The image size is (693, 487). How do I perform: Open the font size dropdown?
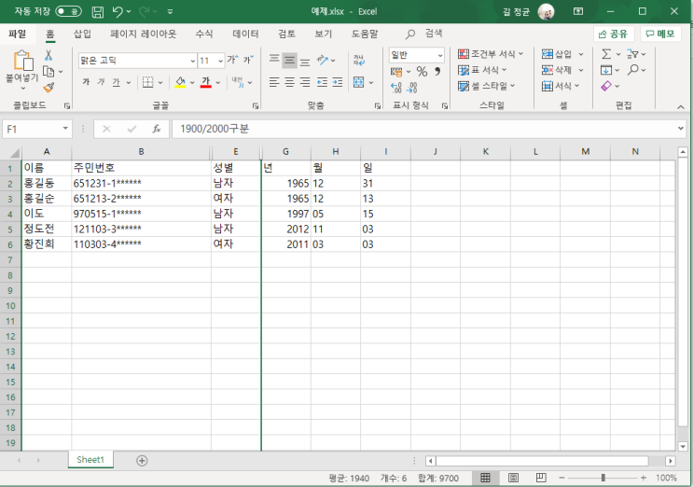coord(220,61)
